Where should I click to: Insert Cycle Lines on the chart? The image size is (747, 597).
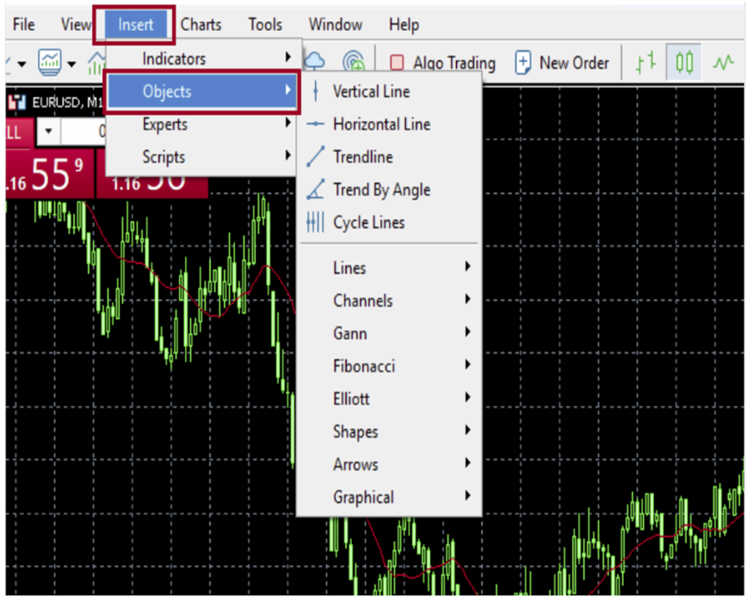367,222
